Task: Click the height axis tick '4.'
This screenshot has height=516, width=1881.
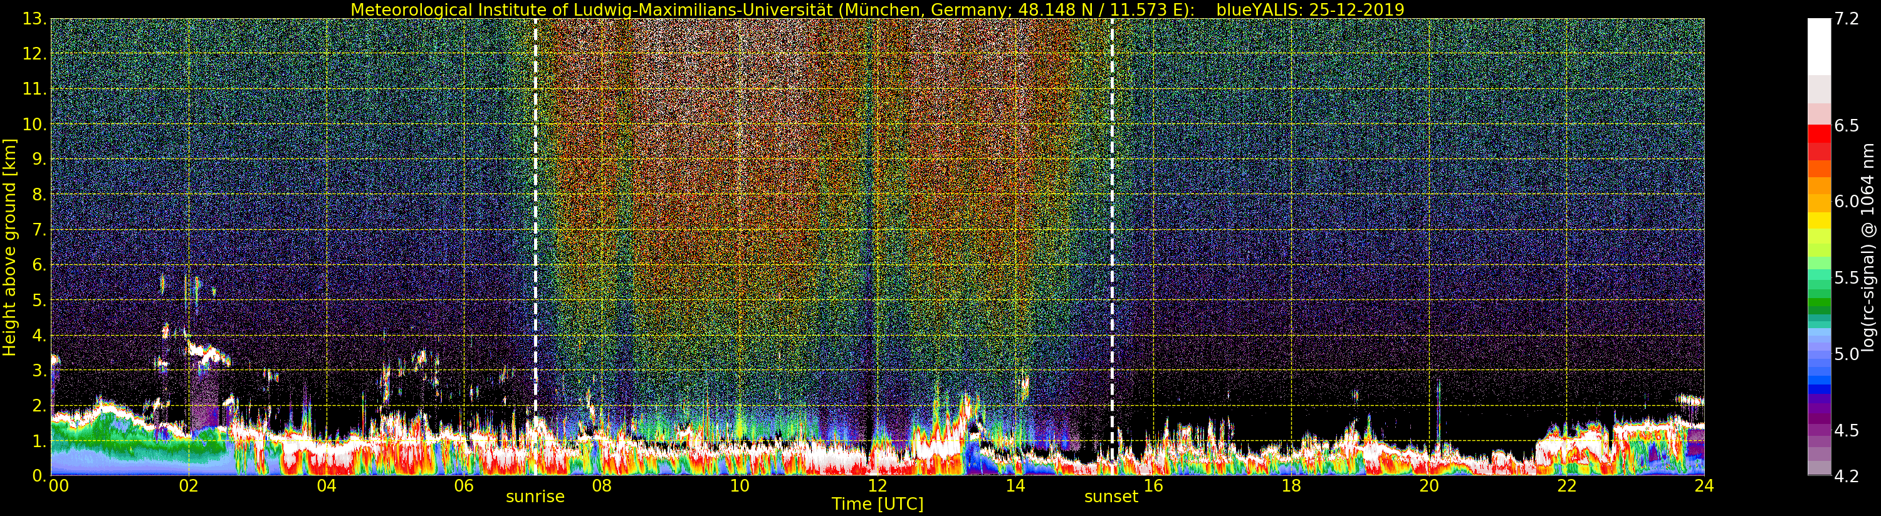Action: coord(39,335)
